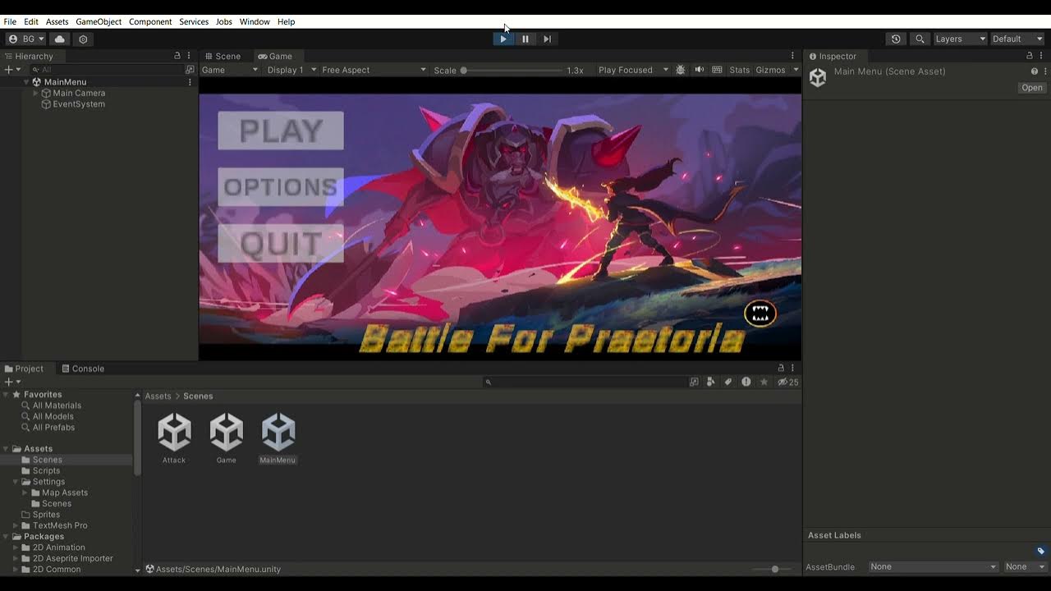The image size is (1051, 591).
Task: Mute audio in Game view
Action: 699,70
